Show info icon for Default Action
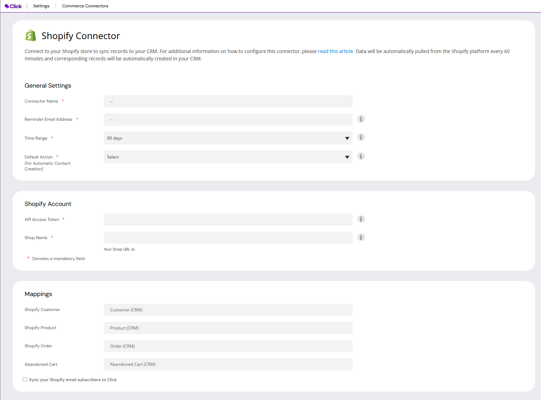Image resolution: width=541 pixels, height=400 pixels. click(361, 156)
